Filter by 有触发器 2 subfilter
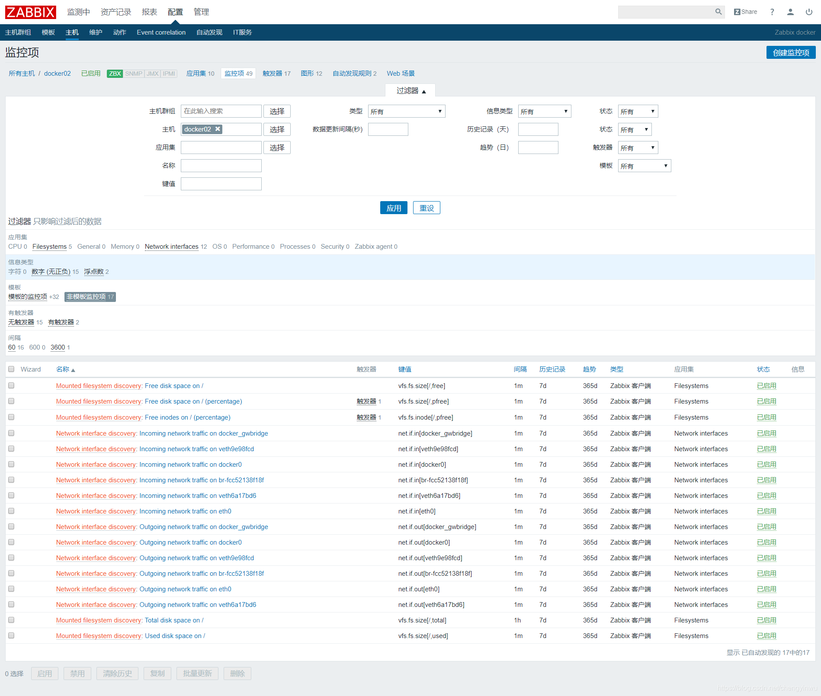The image size is (821, 696). (x=61, y=322)
